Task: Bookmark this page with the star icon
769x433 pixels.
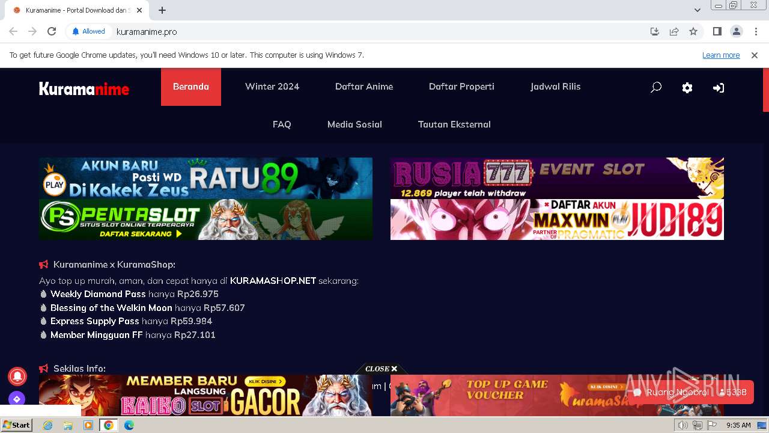Action: [693, 31]
